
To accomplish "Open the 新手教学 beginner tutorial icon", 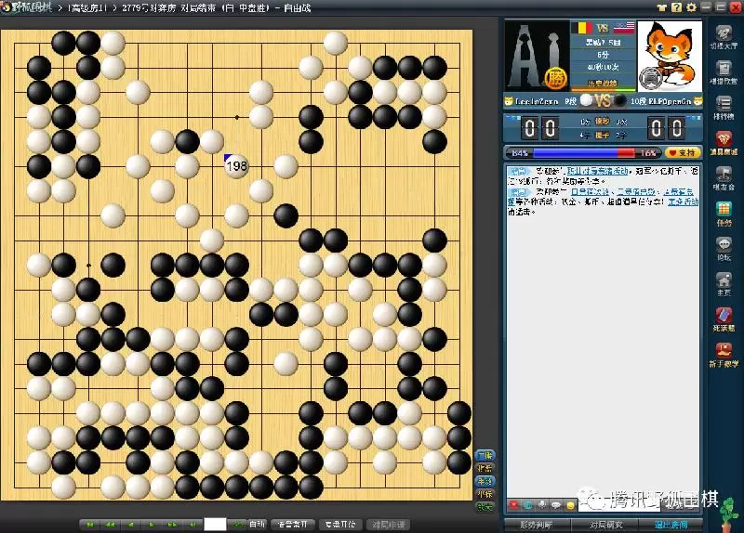I will click(x=723, y=355).
